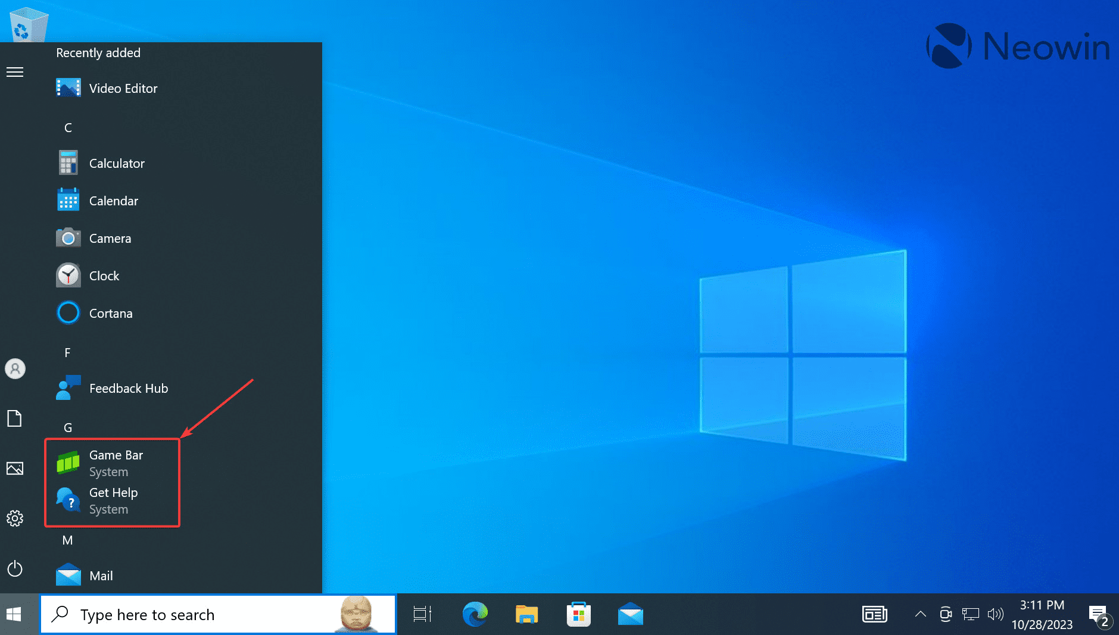Open Microsoft Store from the taskbar
Viewport: 1119px width, 635px height.
578,614
